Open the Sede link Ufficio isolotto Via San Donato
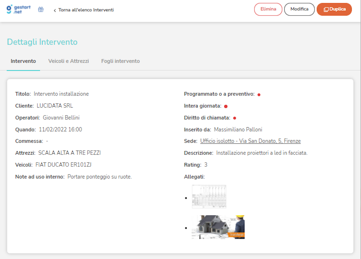Viewport: 361px width, 259px height. (x=250, y=141)
